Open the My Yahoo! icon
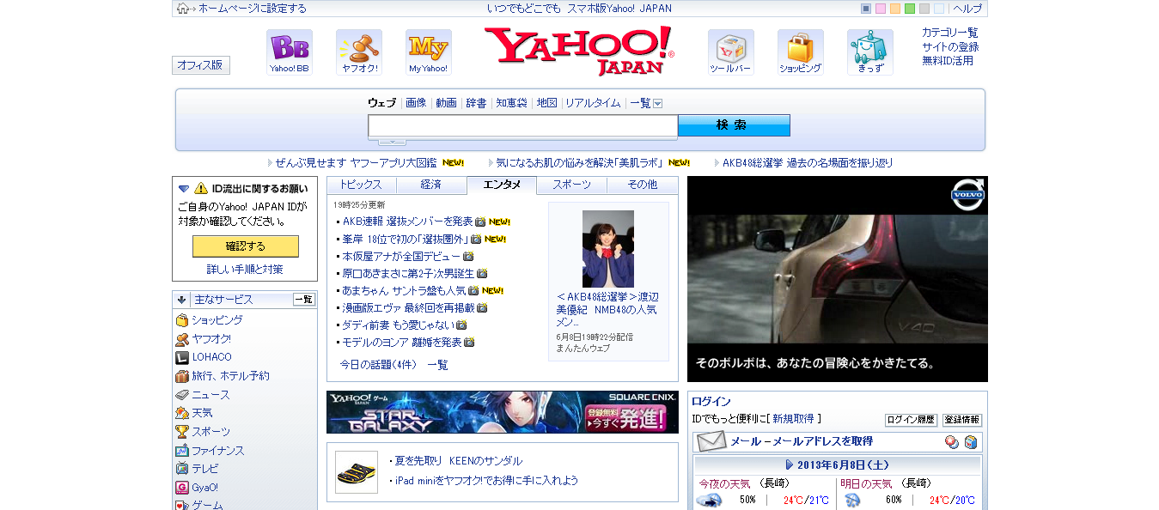Image resolution: width=1159 pixels, height=510 pixels. pos(429,52)
